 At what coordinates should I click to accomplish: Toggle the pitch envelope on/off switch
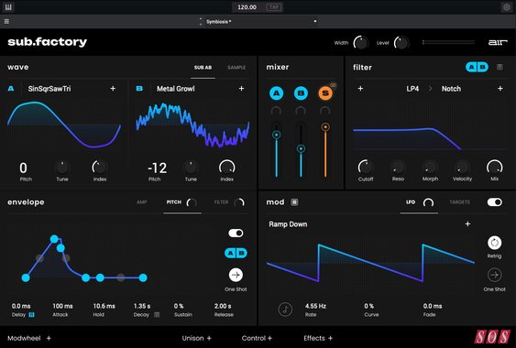point(236,234)
